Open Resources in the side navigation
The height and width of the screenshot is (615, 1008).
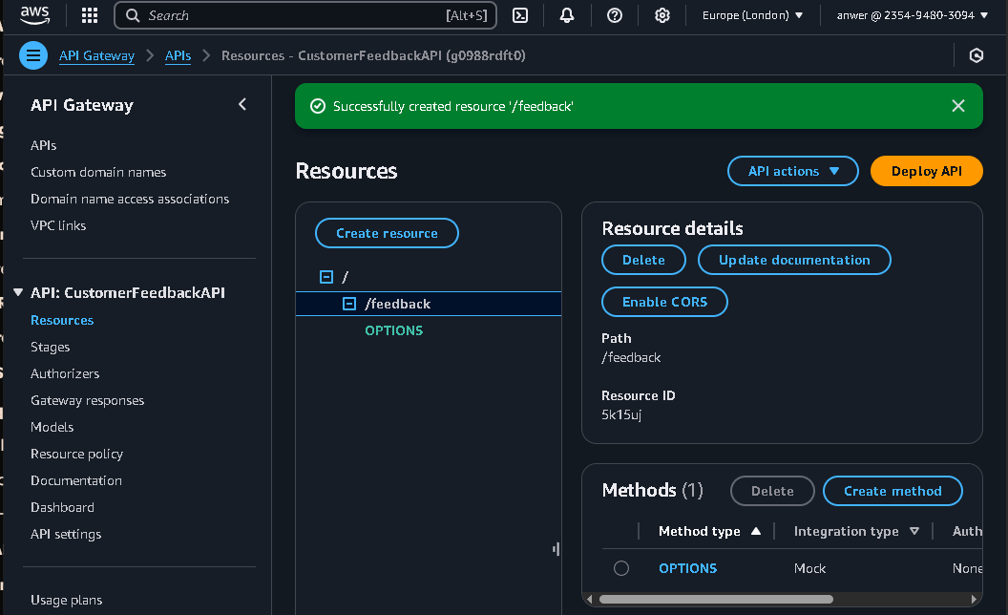[62, 320]
